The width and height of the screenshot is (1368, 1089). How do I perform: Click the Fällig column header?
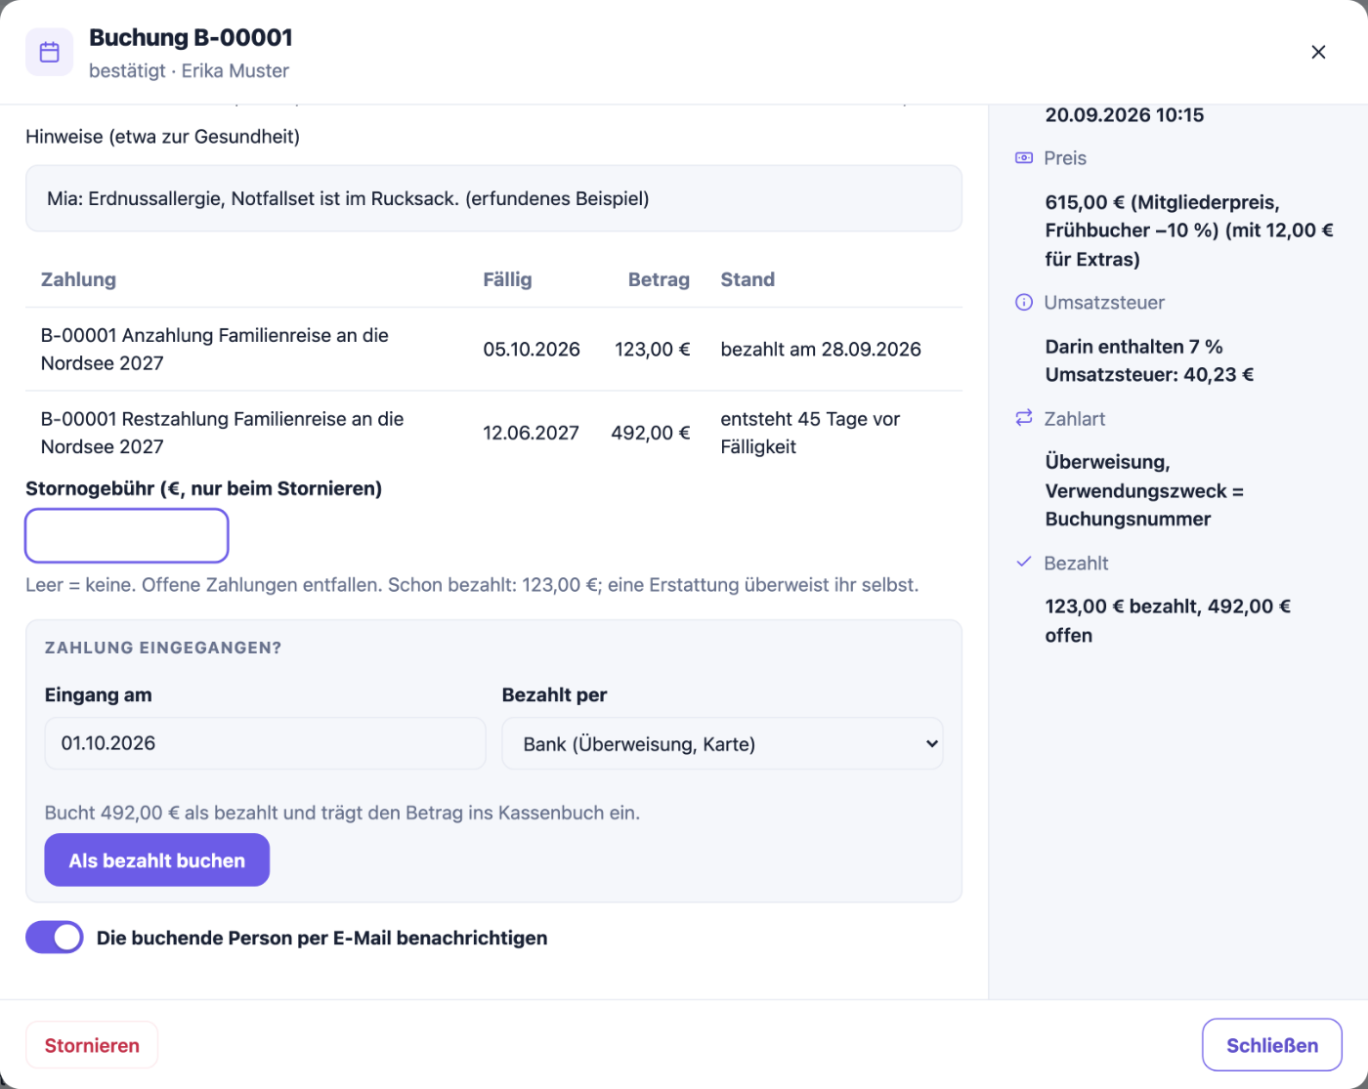(x=507, y=279)
